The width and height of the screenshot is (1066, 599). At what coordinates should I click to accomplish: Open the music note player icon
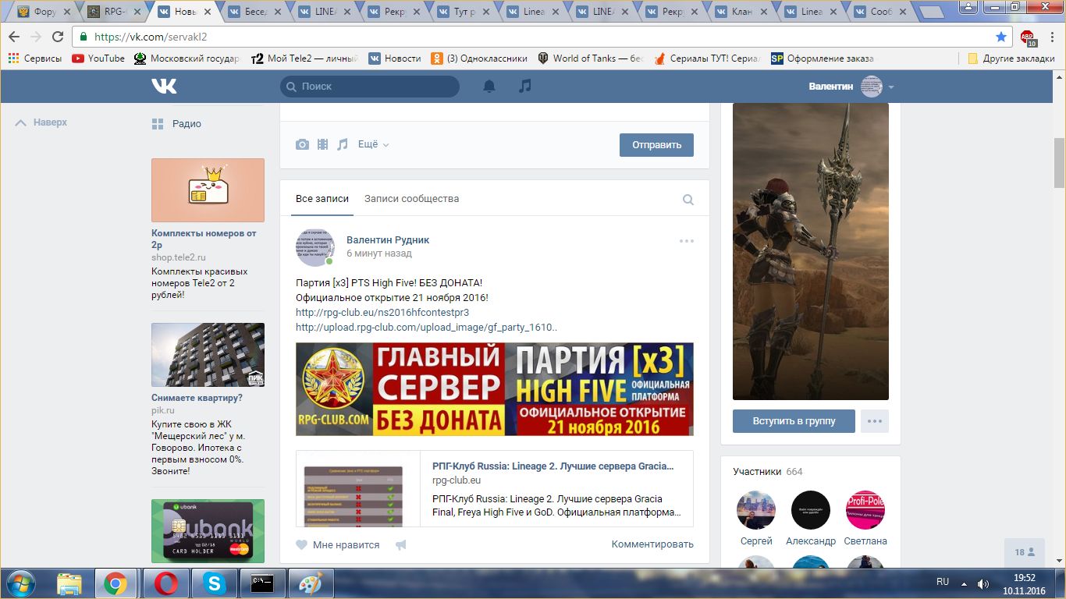point(525,87)
